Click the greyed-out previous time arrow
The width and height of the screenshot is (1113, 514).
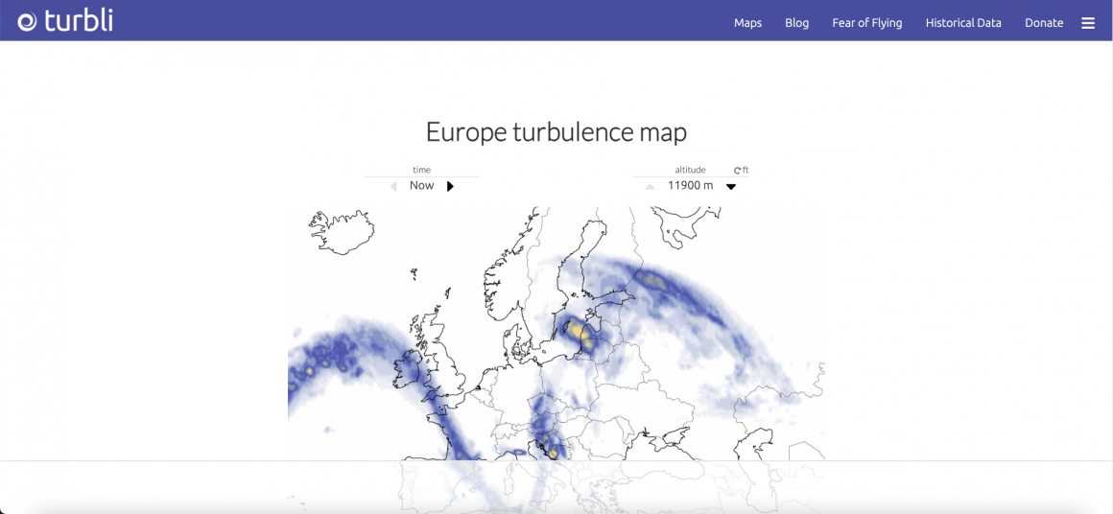click(x=392, y=186)
